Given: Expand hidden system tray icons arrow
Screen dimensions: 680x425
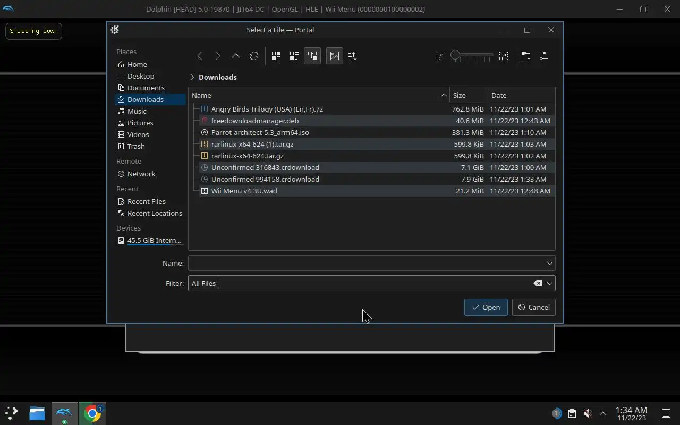Looking at the screenshot, I should pos(603,413).
